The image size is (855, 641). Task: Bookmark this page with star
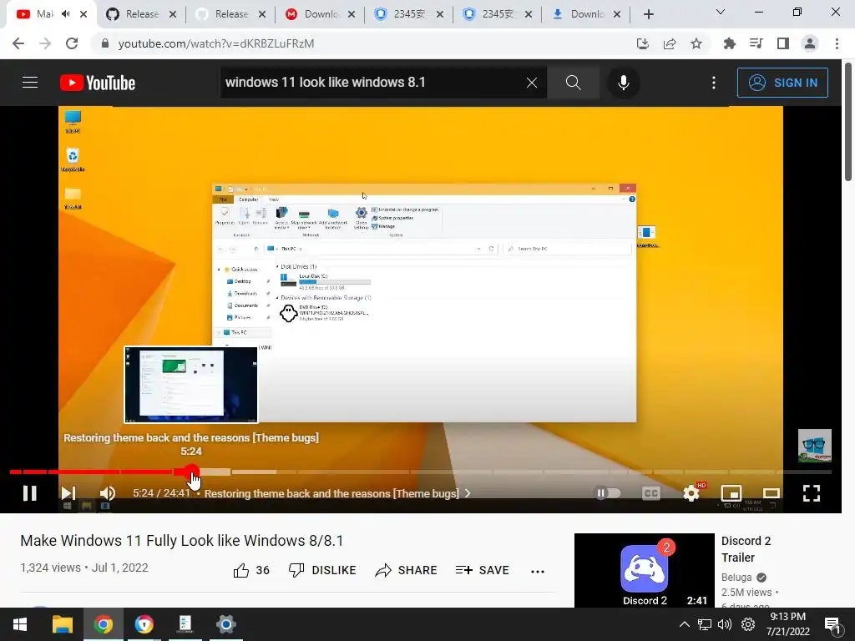[x=696, y=43]
